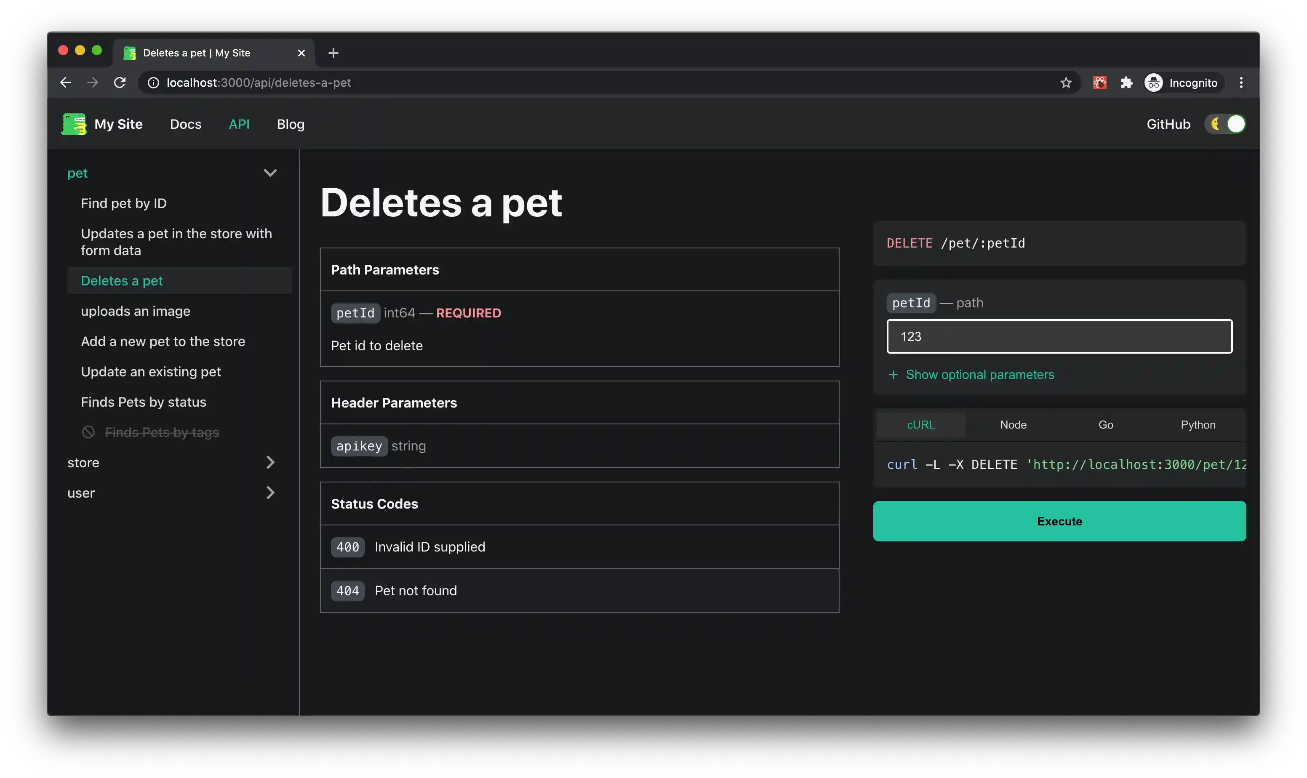
Task: Open the GitHub link
Action: (1168, 124)
